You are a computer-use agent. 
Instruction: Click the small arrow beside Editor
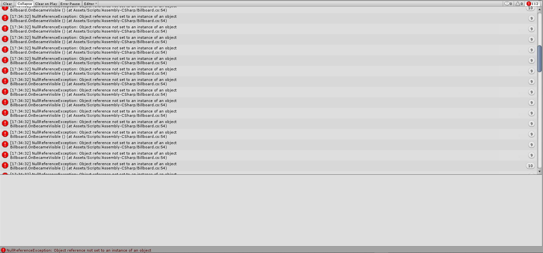coord(96,4)
